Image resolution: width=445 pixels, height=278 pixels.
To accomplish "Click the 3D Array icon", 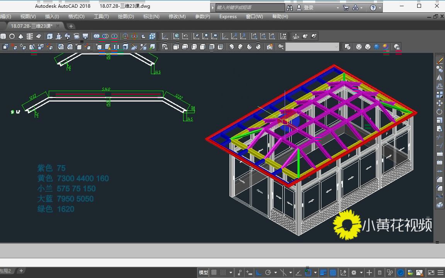I will click(152, 36).
